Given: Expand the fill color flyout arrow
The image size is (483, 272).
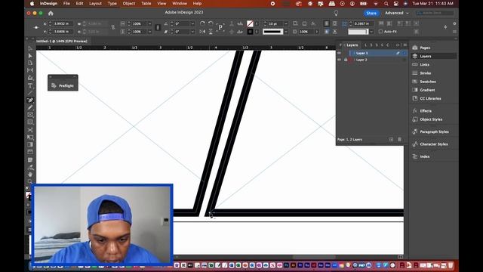Looking at the screenshot, I should click(257, 23).
